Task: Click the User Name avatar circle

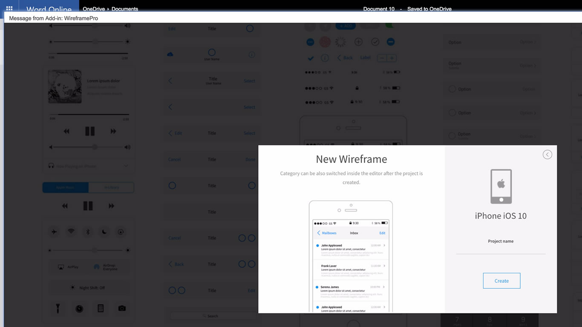Action: 212,52
